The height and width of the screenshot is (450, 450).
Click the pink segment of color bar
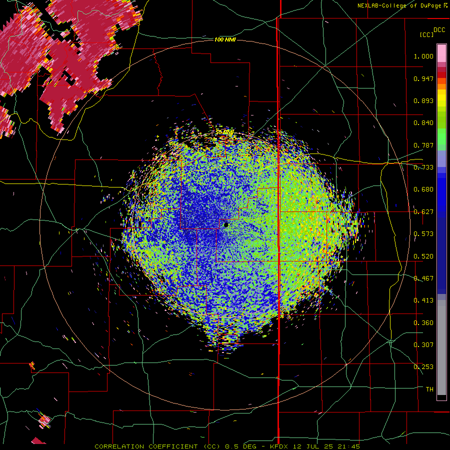point(441,53)
